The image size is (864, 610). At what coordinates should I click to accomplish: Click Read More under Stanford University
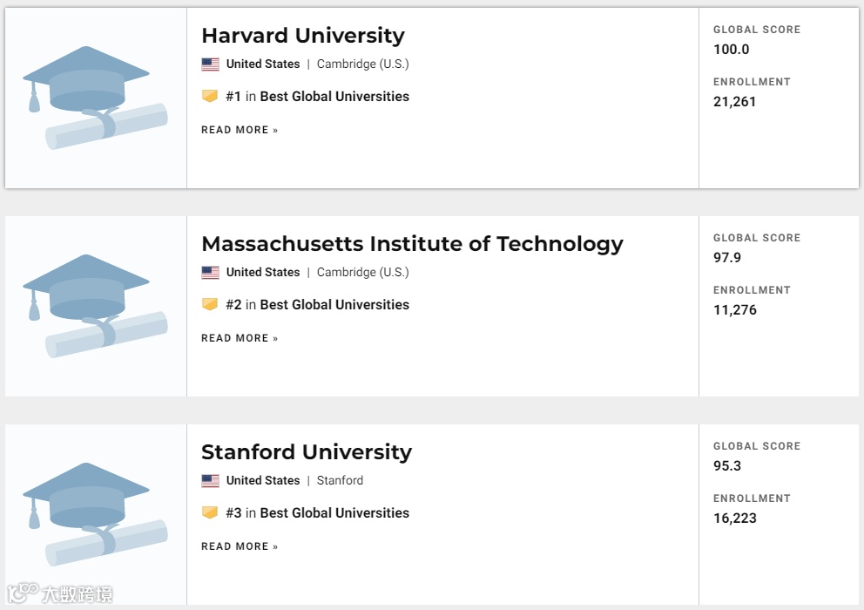[x=240, y=546]
